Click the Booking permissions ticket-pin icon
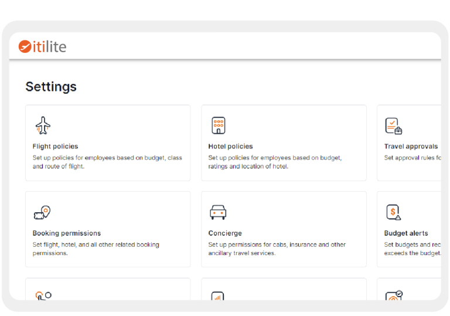Viewport: 450px width, 316px height. 42,213
